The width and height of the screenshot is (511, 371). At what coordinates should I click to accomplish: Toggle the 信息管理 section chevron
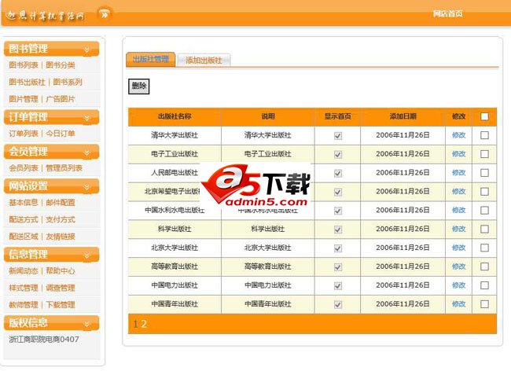pyautogui.click(x=86, y=254)
